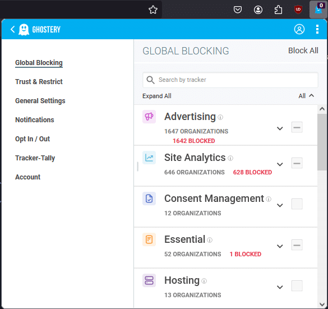Click the 628 BLOCKED count
The width and height of the screenshot is (328, 309).
(x=252, y=172)
